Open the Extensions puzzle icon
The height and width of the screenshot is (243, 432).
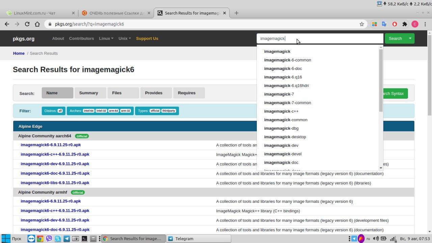click(405, 24)
